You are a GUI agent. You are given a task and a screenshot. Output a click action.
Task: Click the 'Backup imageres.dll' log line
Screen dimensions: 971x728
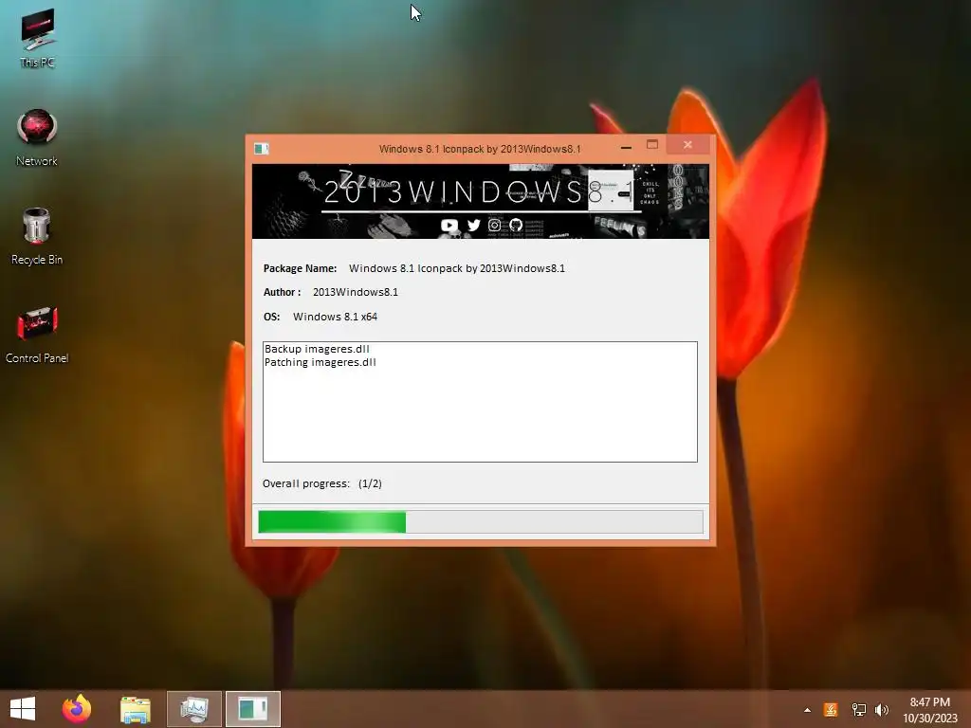click(x=317, y=349)
